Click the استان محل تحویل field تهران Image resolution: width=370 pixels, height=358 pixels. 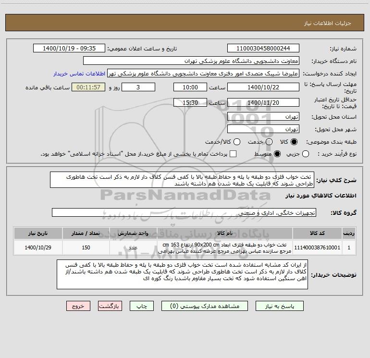pos(263,116)
